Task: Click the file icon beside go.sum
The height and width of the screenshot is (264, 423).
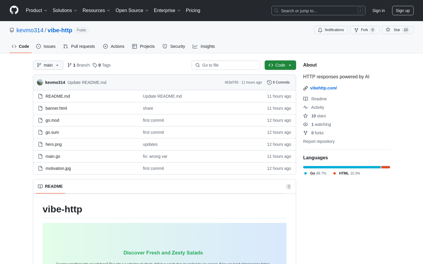Action: [41, 132]
